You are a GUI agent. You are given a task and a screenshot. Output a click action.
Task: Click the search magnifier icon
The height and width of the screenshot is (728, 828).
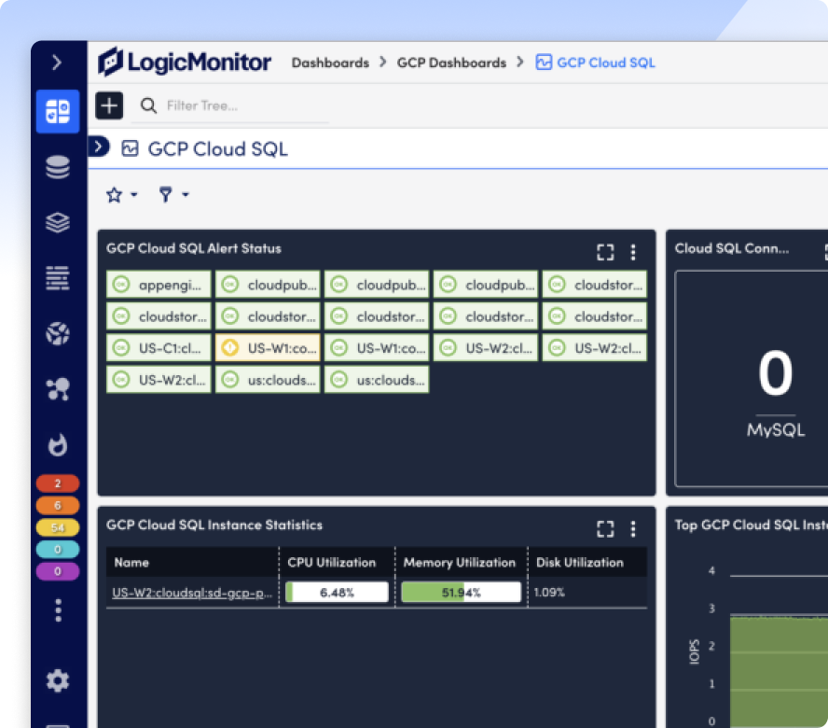pyautogui.click(x=148, y=105)
